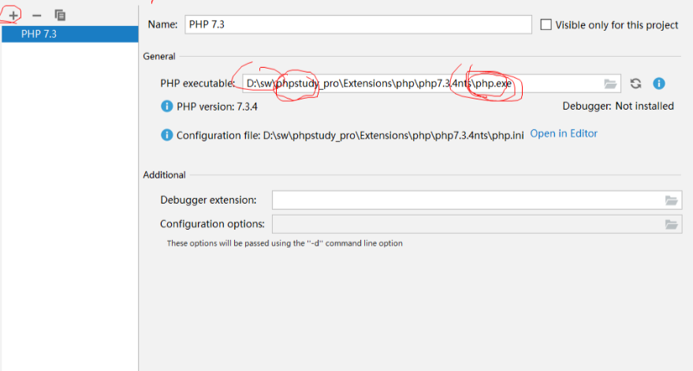Enable Visible only for this project
693x371 pixels.
tap(546, 24)
